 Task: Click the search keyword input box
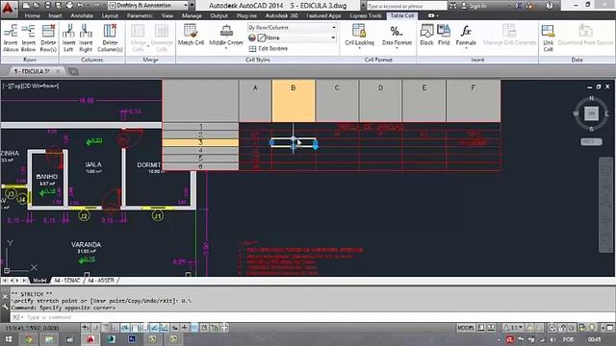(x=407, y=6)
